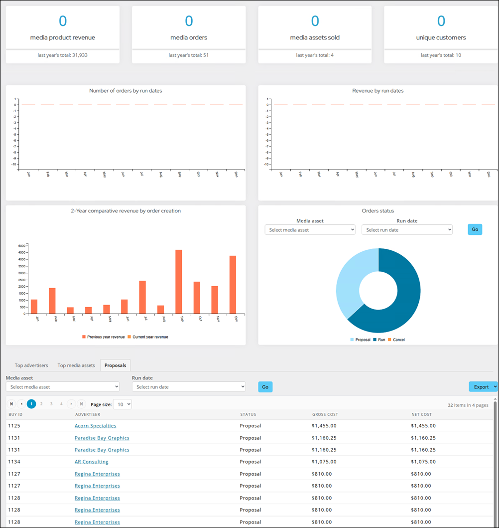Screen dimensions: 499x528
Task: Open Orders status Run date dropdown
Action: pyautogui.click(x=407, y=230)
